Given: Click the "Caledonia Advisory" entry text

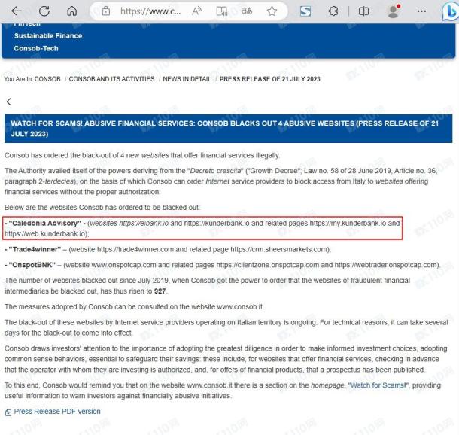Looking at the screenshot, I should 44,223.
